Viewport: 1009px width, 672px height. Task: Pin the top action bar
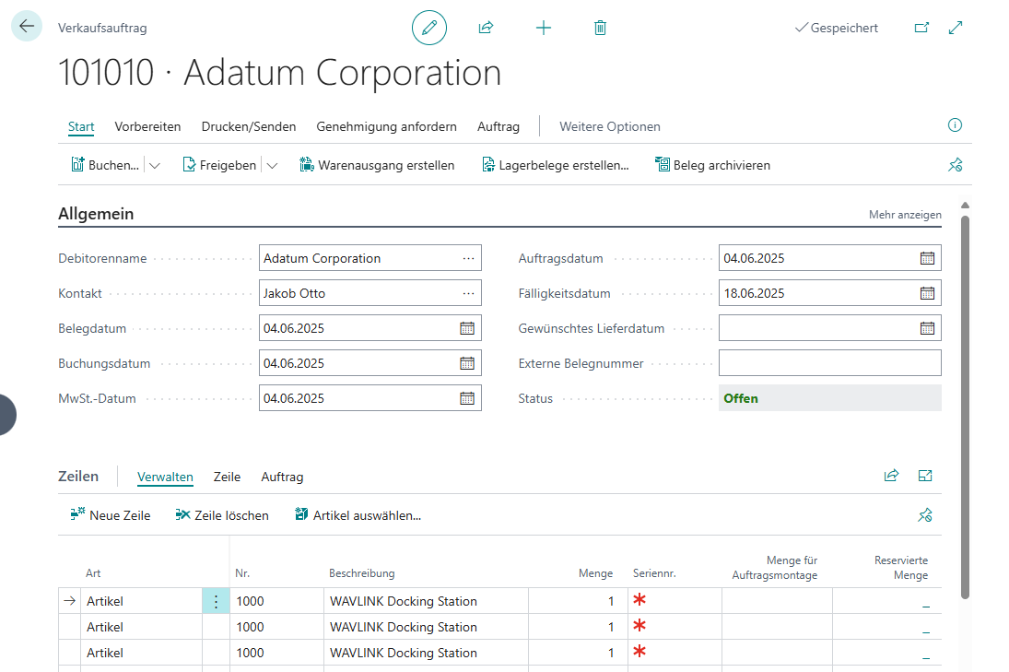tap(955, 166)
